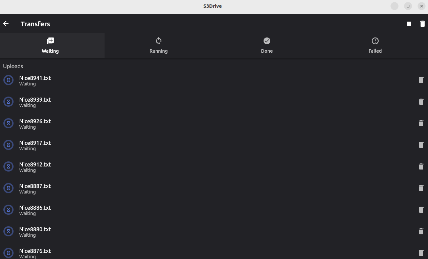Image resolution: width=428 pixels, height=259 pixels.
Task: Click the hourglass next to Nice8886.txt
Action: click(8, 210)
